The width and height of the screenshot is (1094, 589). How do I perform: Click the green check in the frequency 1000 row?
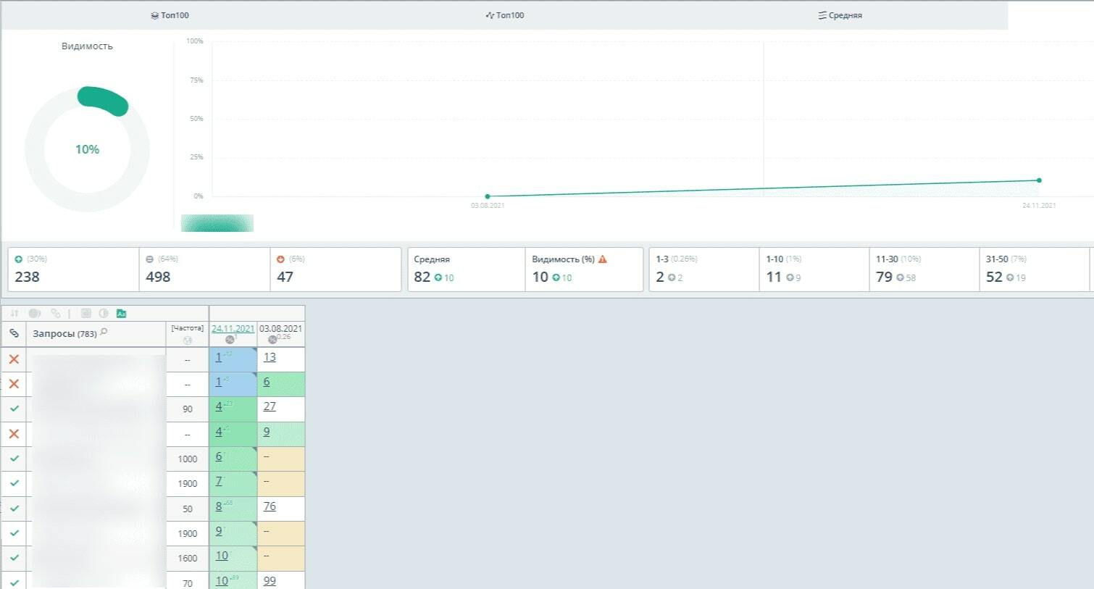14,459
